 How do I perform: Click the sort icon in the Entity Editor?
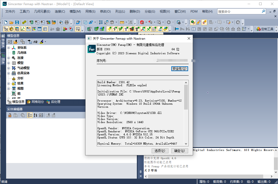[x=35, y=115]
